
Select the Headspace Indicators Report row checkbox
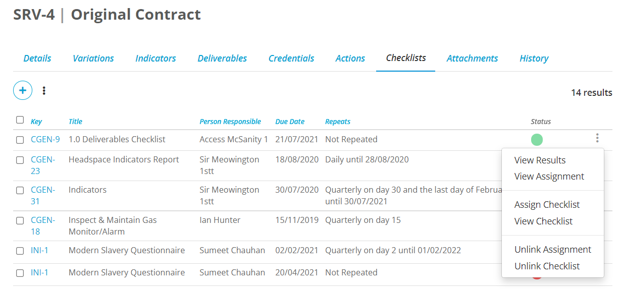tap(20, 160)
